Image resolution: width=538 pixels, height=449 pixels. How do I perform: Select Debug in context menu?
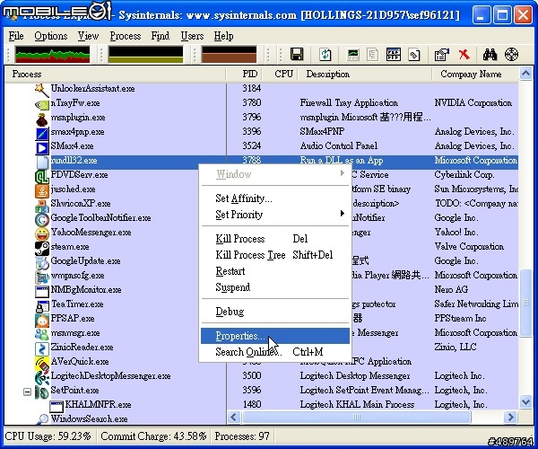(x=274, y=312)
